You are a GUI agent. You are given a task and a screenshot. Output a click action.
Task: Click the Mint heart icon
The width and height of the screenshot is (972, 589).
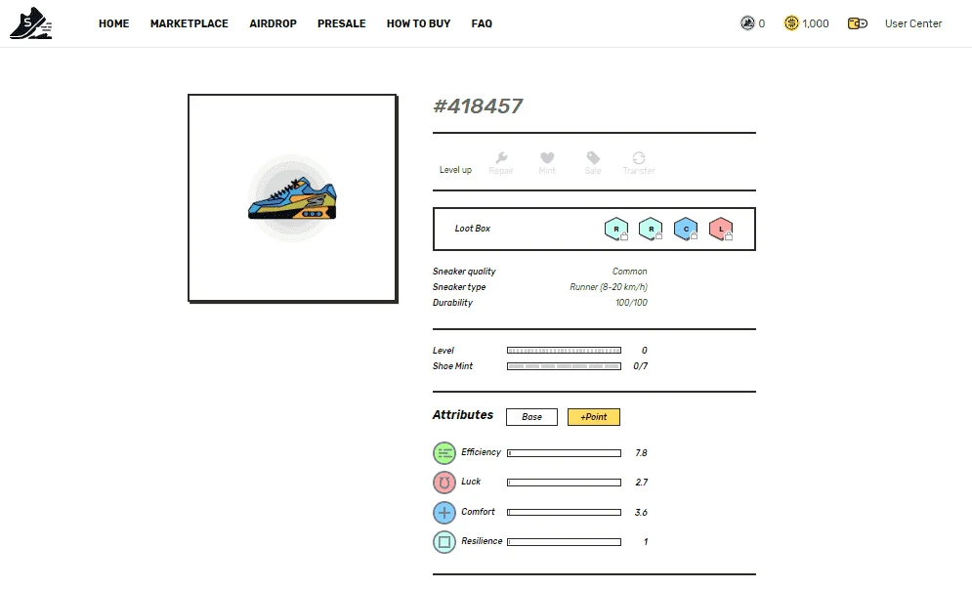tap(547, 158)
